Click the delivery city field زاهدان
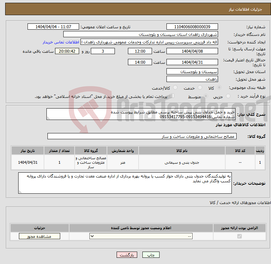 click(x=192, y=79)
